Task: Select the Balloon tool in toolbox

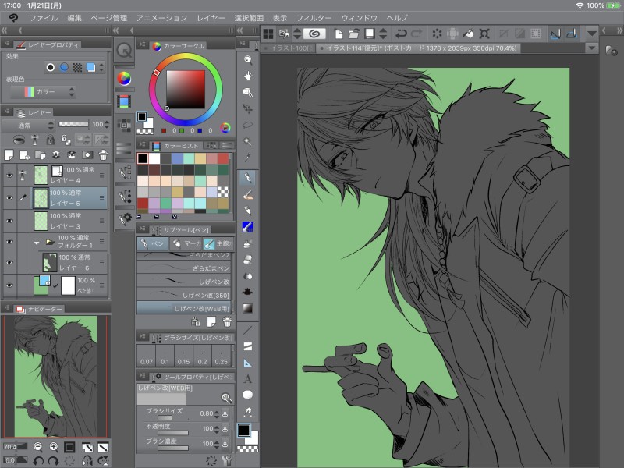Action: (247, 395)
